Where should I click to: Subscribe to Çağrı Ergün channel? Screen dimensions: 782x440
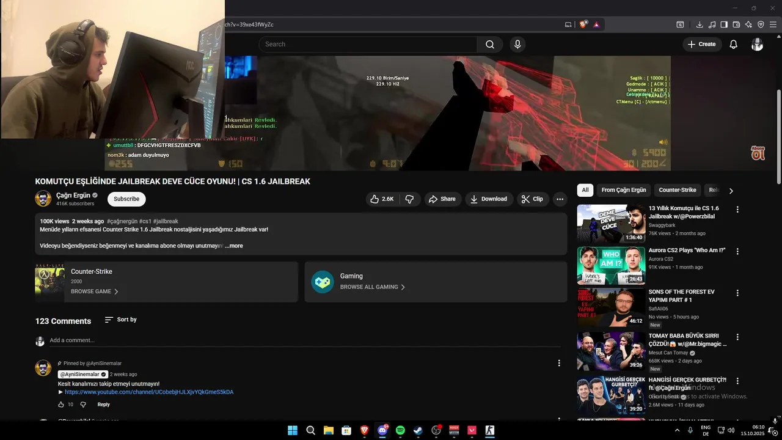(126, 199)
